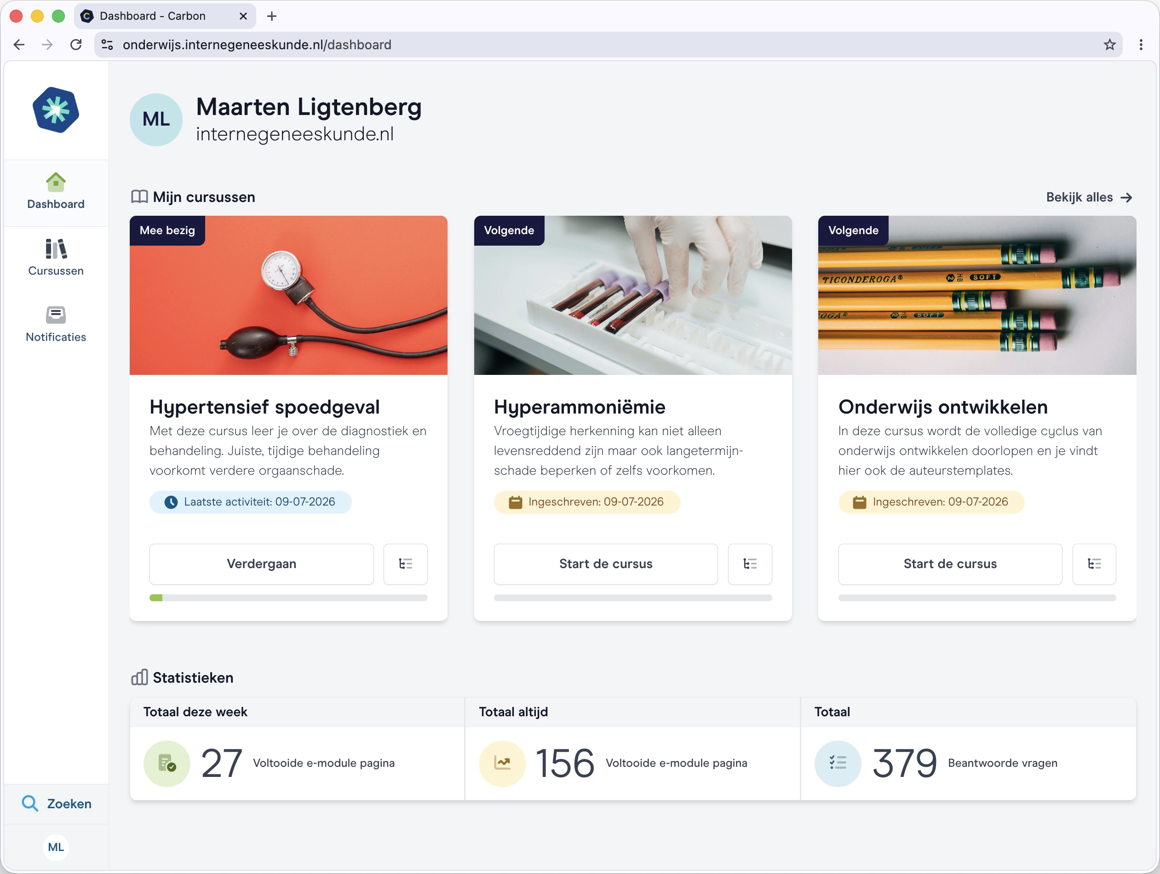The image size is (1160, 874).
Task: Click the Carbon hexagon logo in sidebar
Action: 56,110
